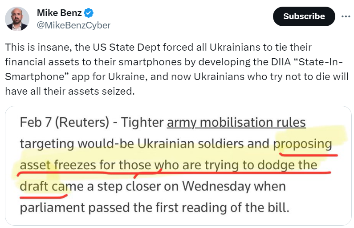Screen dimensions: 354x228
Task: Open the three-dot more options menu
Action: pyautogui.click(x=346, y=16)
